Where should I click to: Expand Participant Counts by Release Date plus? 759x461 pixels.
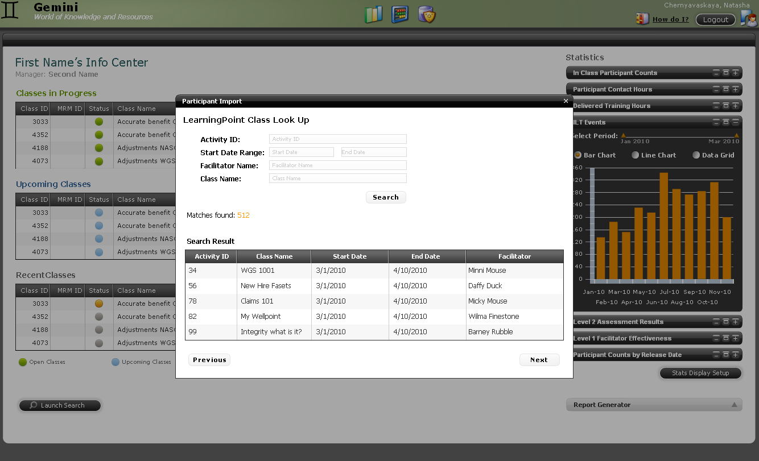(736, 355)
